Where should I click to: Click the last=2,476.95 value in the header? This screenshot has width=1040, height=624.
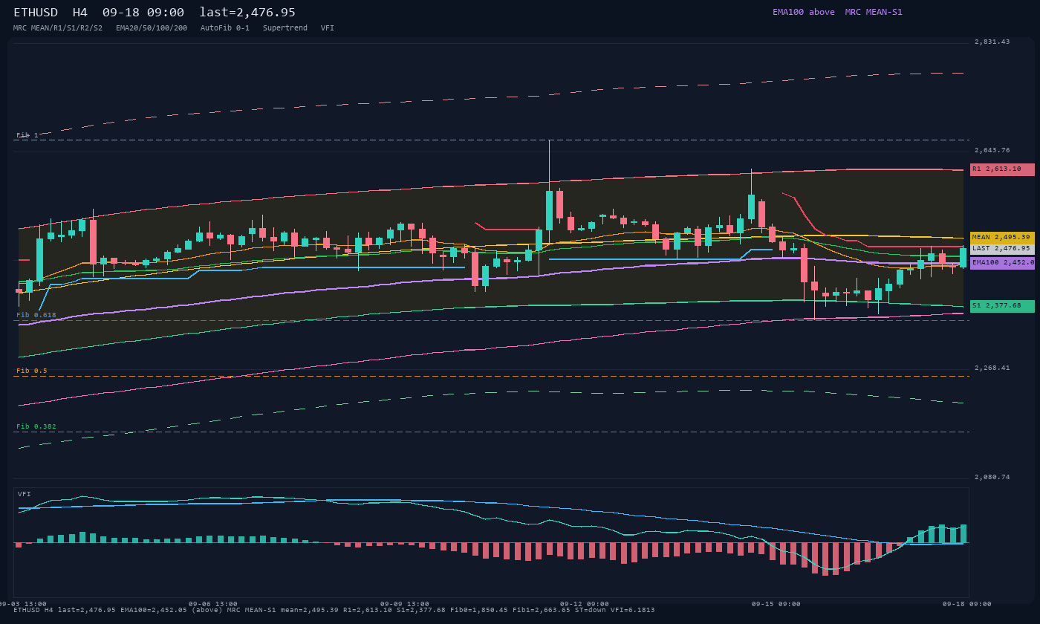[x=247, y=13]
